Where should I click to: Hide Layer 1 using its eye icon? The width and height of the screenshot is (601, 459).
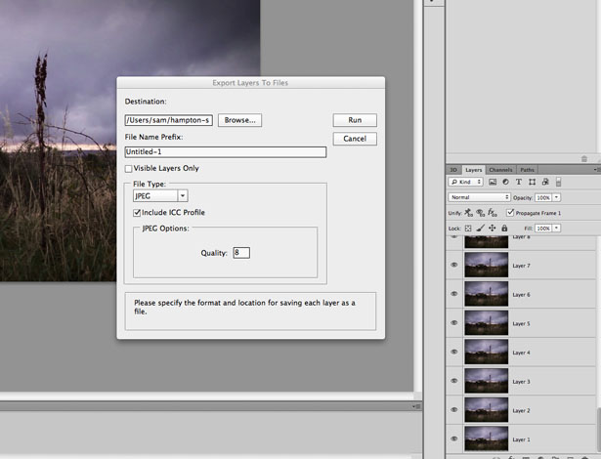click(x=454, y=438)
